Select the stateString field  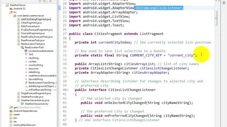34,72
